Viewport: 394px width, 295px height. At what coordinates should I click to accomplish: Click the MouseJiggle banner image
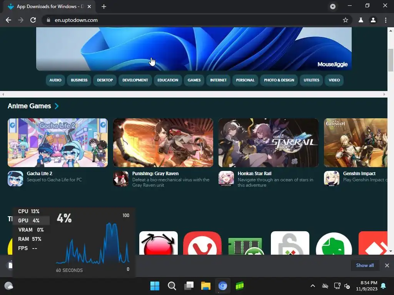pyautogui.click(x=194, y=49)
